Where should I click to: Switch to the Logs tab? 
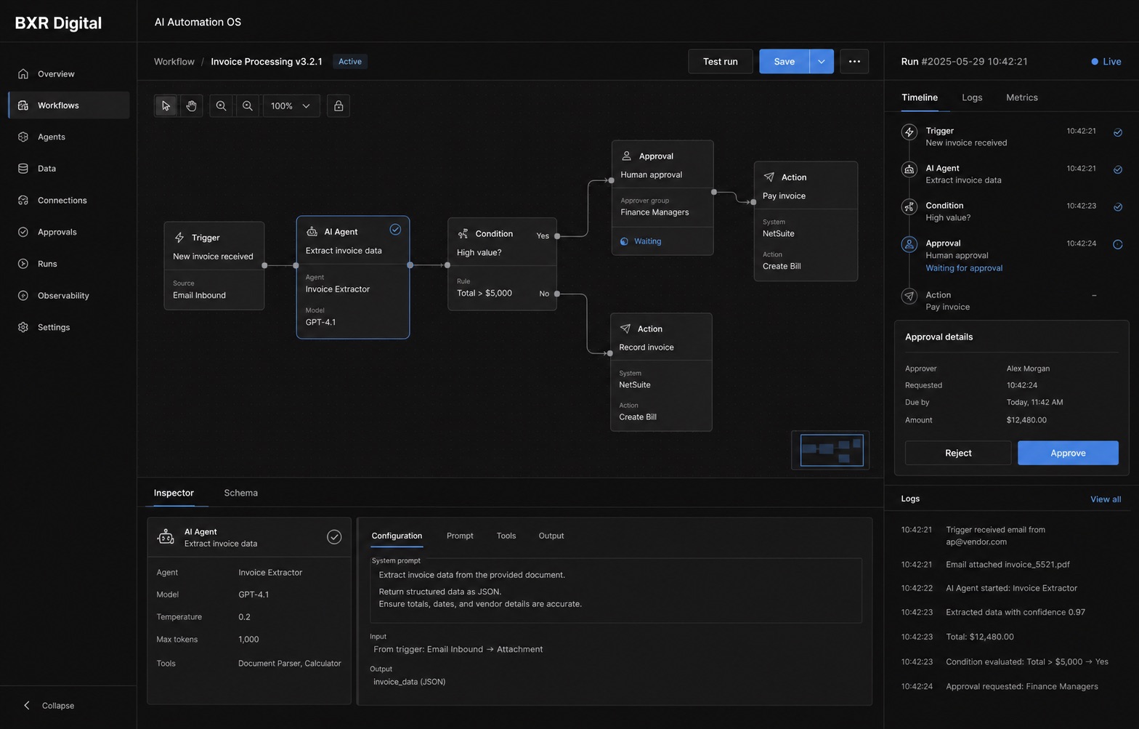[972, 97]
